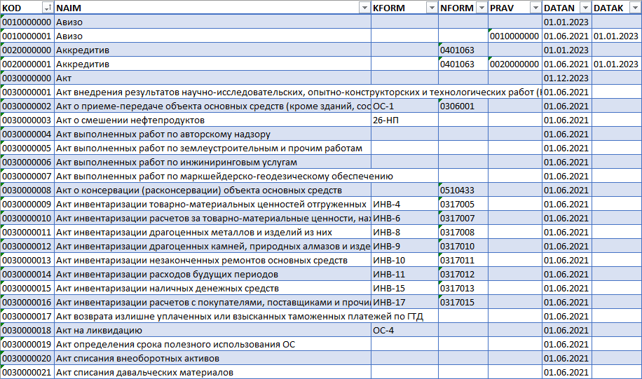The image size is (642, 379).
Task: Select NFORM cell 0317008
Action: (x=463, y=233)
